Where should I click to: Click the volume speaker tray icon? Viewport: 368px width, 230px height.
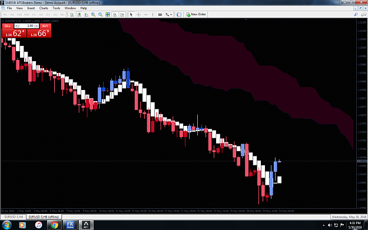pyautogui.click(x=330, y=225)
